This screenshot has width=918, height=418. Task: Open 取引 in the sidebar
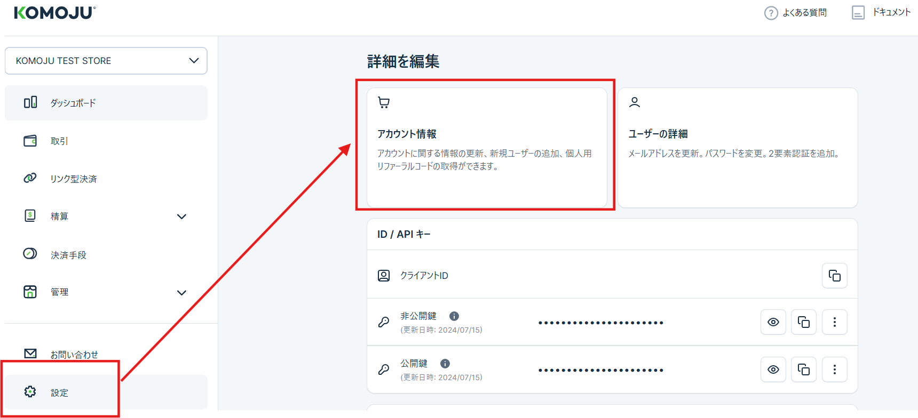pos(59,141)
